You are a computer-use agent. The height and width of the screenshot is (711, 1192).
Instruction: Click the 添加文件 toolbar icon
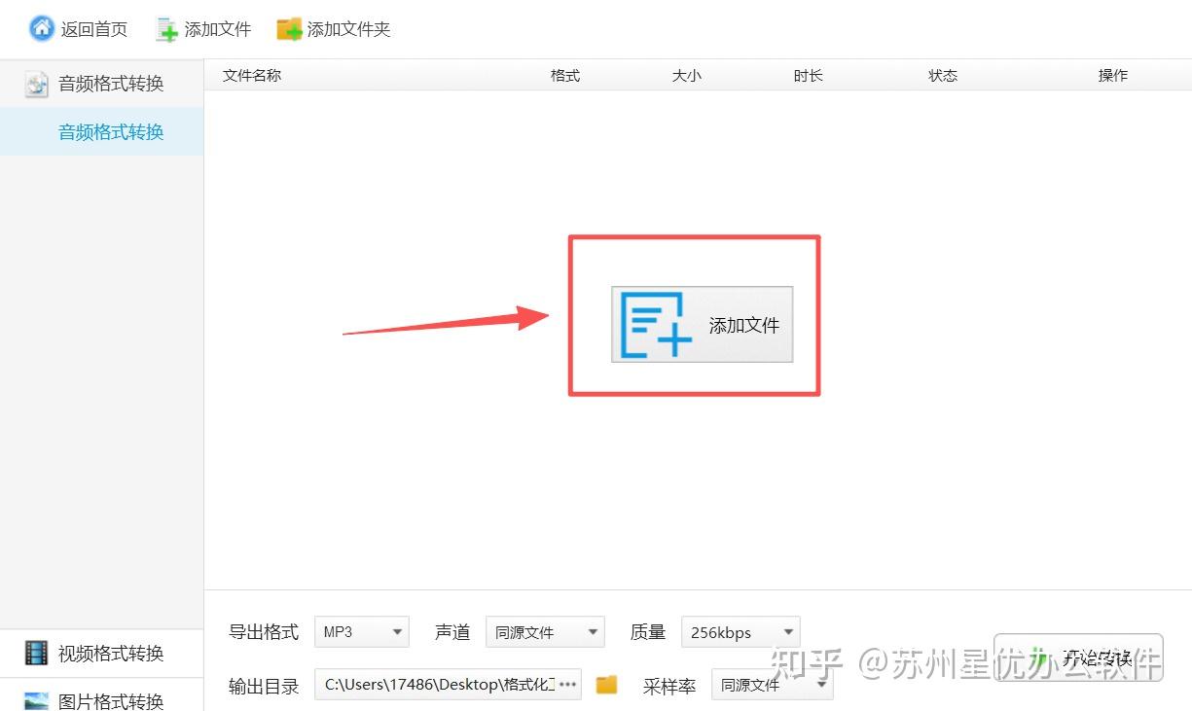165,28
